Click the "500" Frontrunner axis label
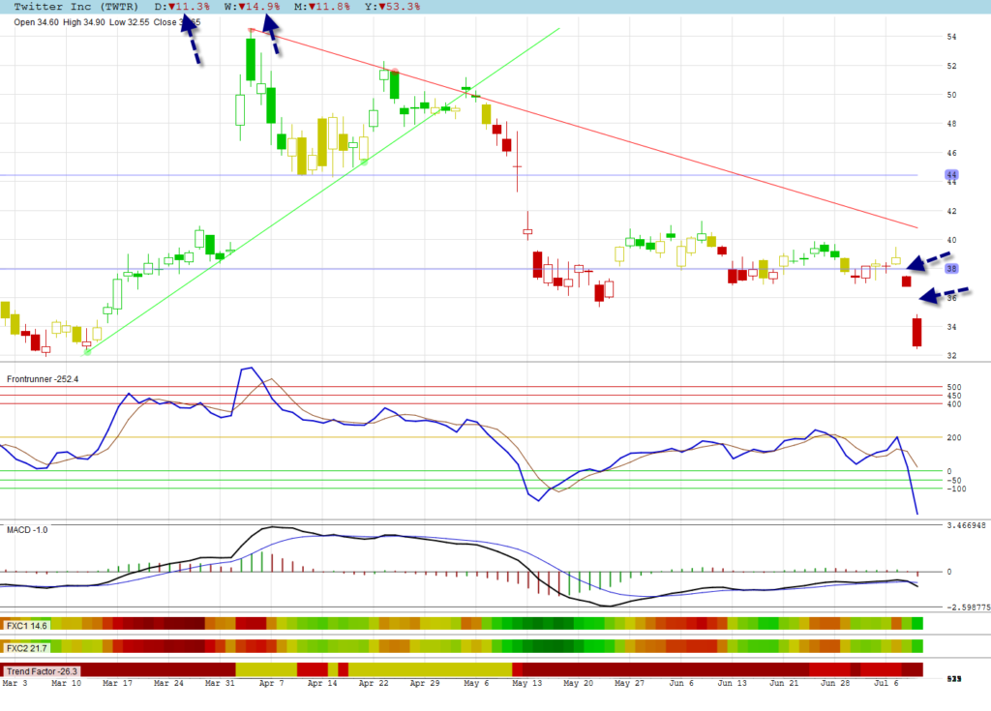Viewport: 991px width, 711px height. pyautogui.click(x=954, y=387)
